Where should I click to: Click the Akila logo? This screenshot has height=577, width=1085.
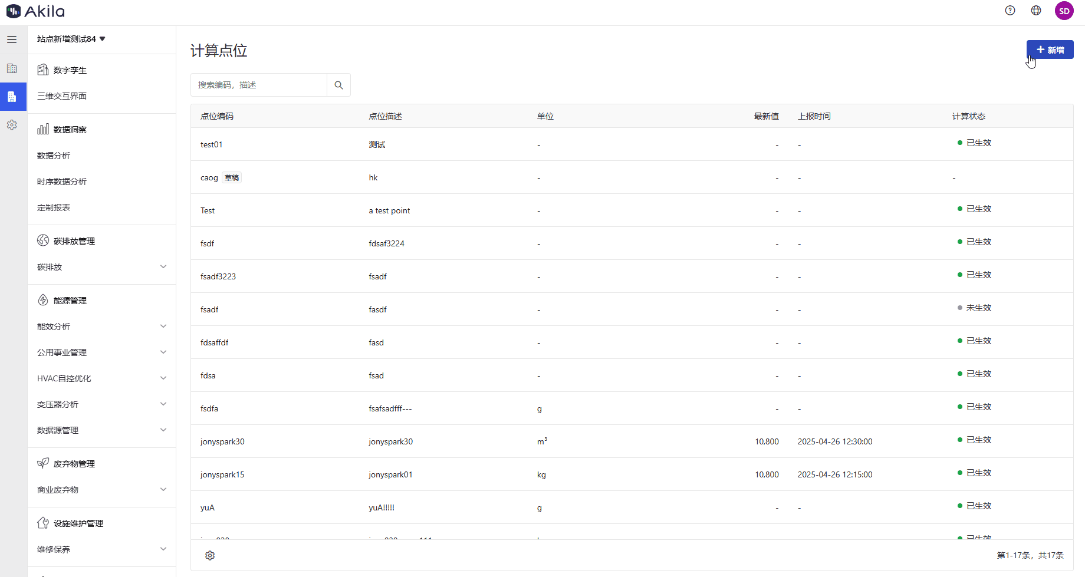(x=35, y=11)
